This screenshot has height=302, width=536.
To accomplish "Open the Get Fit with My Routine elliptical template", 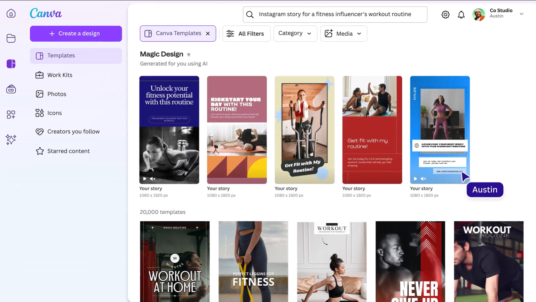I will (305, 130).
